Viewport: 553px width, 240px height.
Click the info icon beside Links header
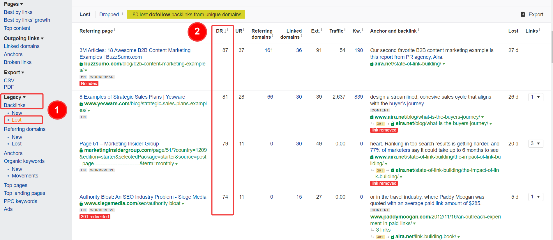click(539, 30)
